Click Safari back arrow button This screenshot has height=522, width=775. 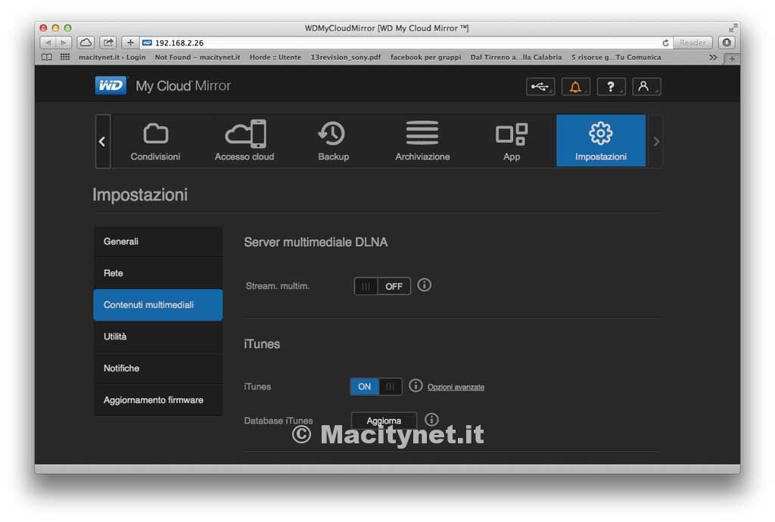(x=48, y=42)
